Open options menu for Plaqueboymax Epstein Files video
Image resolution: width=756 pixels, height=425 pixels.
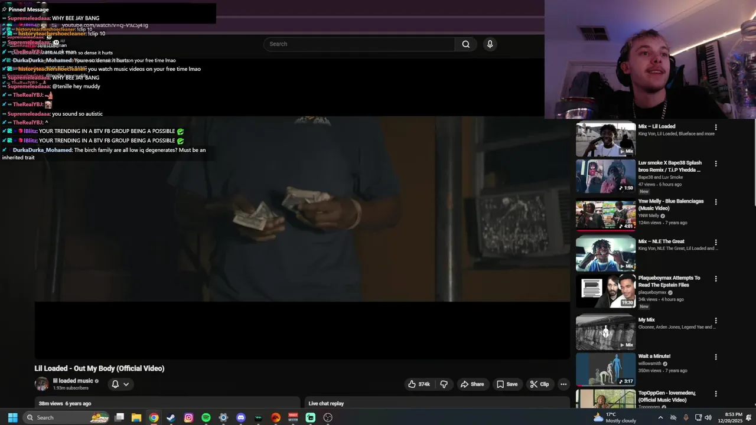(x=716, y=279)
